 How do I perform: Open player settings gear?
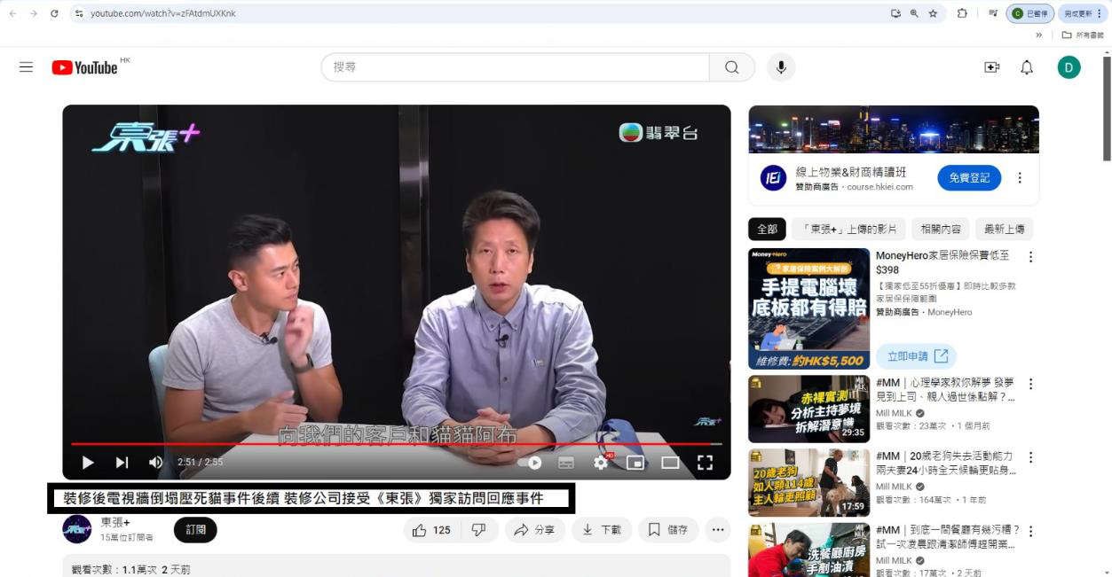pyautogui.click(x=601, y=462)
